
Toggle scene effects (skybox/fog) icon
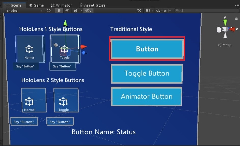[76, 11]
